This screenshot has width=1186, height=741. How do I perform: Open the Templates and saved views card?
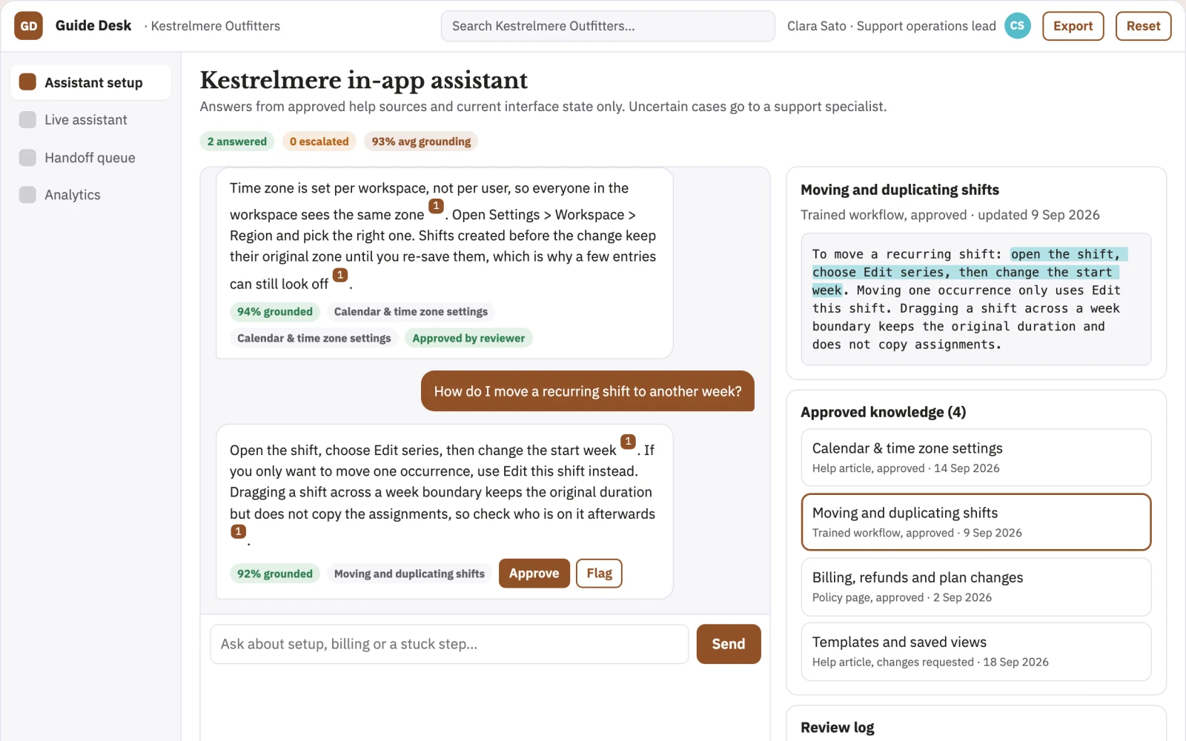coord(975,651)
